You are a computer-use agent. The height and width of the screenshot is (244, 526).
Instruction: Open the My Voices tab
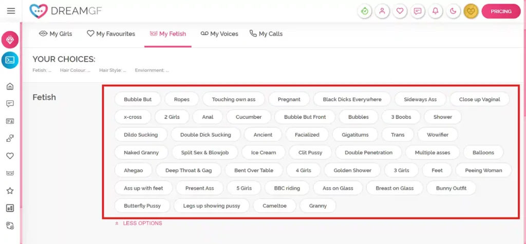[219, 34]
